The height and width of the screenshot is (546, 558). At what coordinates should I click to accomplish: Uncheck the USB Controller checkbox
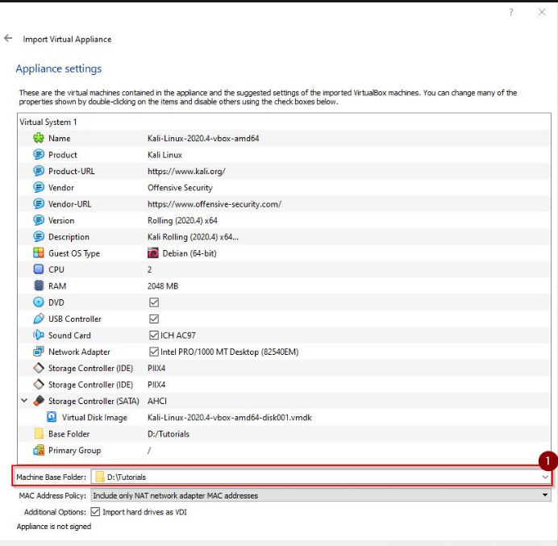click(x=154, y=319)
